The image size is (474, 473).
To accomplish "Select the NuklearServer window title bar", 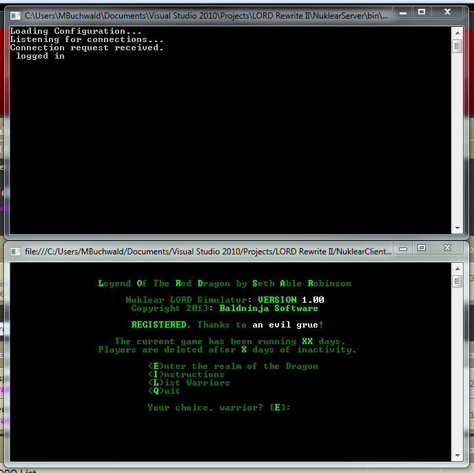I will click(207, 14).
